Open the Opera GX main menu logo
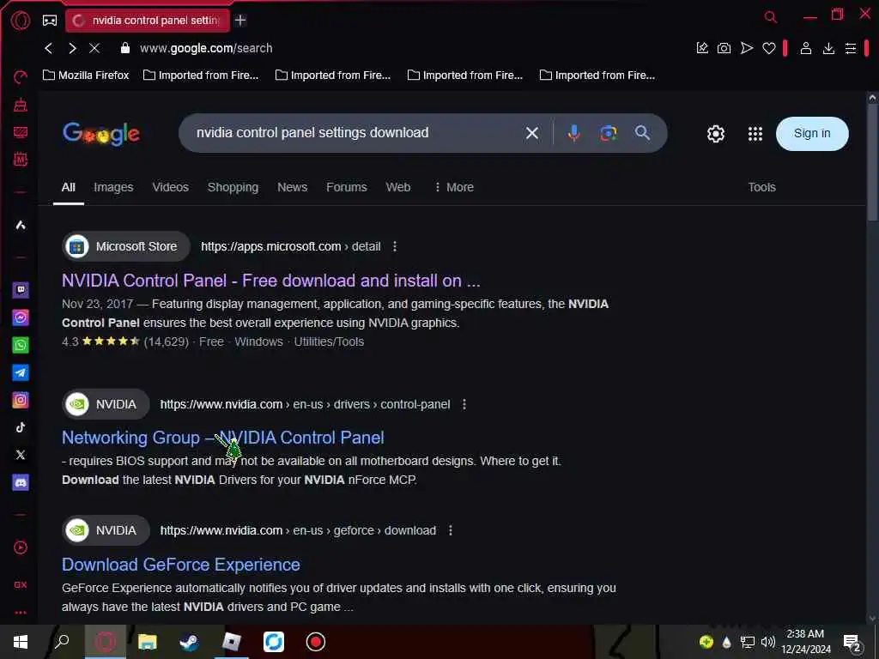Viewport: 879px width, 659px height. click(21, 21)
